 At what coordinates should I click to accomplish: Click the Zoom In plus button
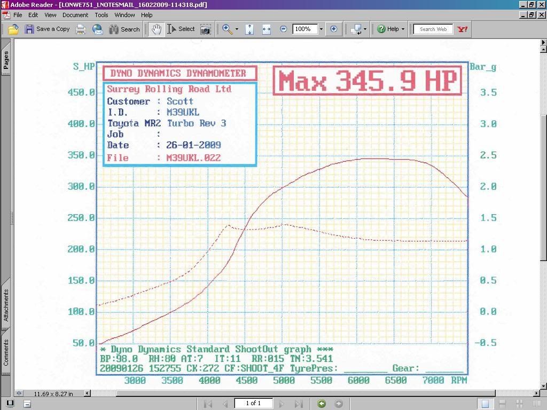click(333, 29)
